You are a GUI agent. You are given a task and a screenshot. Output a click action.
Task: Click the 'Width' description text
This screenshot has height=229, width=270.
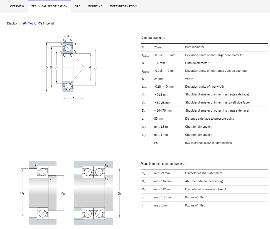[189, 79]
